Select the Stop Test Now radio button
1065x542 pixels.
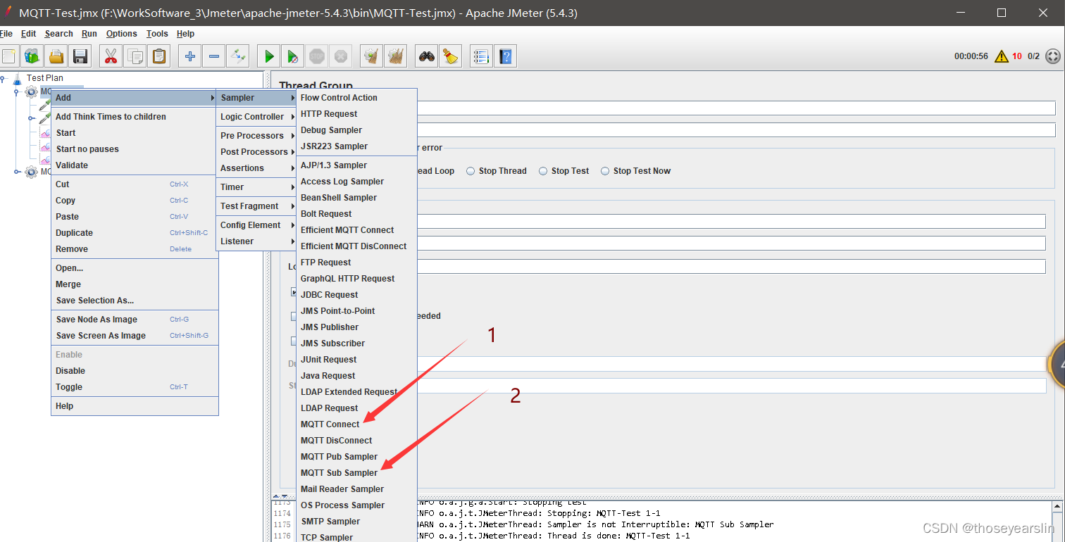pos(605,171)
